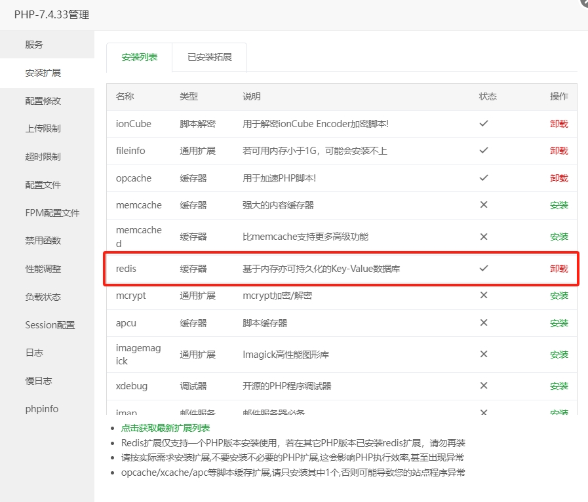Select the 安装列表 tab
The width and height of the screenshot is (588, 502).
pyautogui.click(x=139, y=57)
